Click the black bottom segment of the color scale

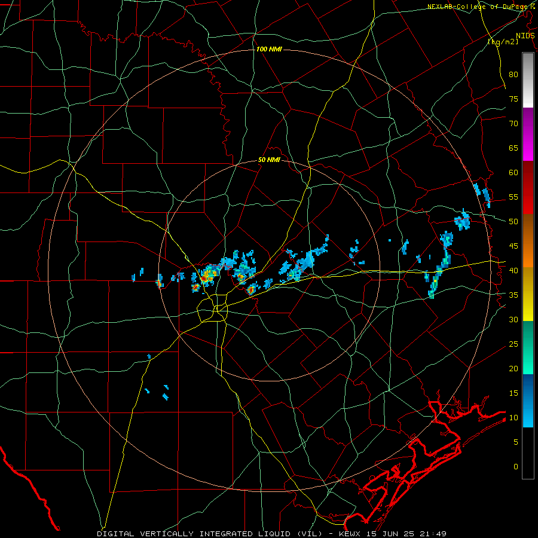[528, 453]
